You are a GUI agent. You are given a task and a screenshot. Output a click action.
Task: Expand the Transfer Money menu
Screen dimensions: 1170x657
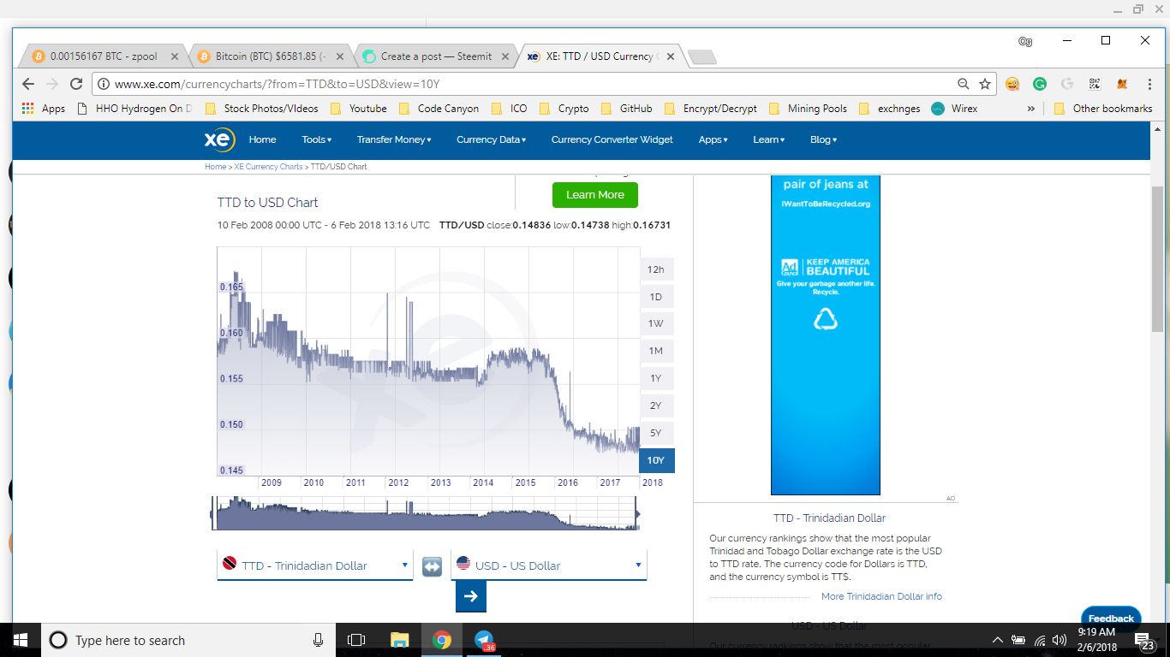(x=394, y=139)
